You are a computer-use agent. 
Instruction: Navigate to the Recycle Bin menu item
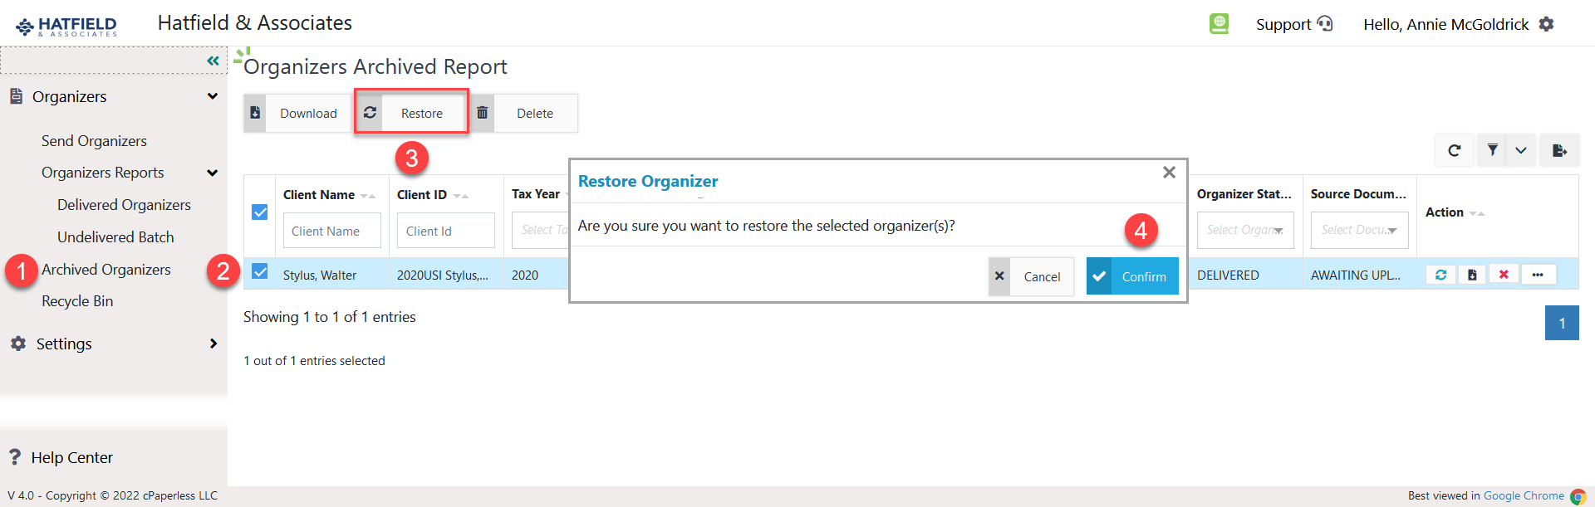click(x=77, y=300)
